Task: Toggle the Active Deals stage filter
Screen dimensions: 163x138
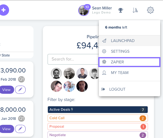Action: (x=98, y=109)
